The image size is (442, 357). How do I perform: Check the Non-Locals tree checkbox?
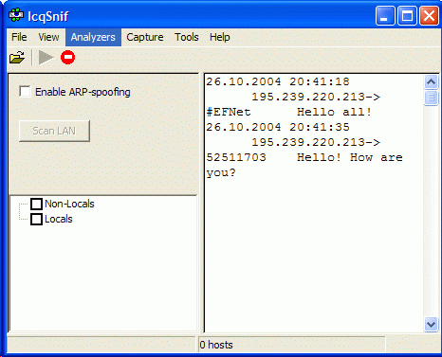pyautogui.click(x=36, y=204)
